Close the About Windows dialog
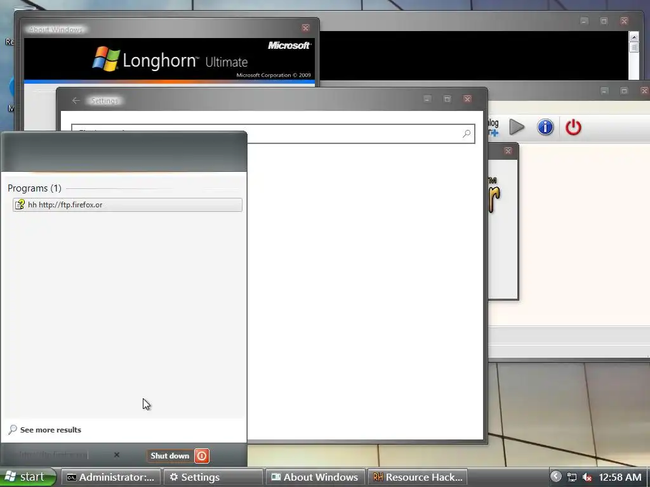This screenshot has width=650, height=487. [x=305, y=28]
